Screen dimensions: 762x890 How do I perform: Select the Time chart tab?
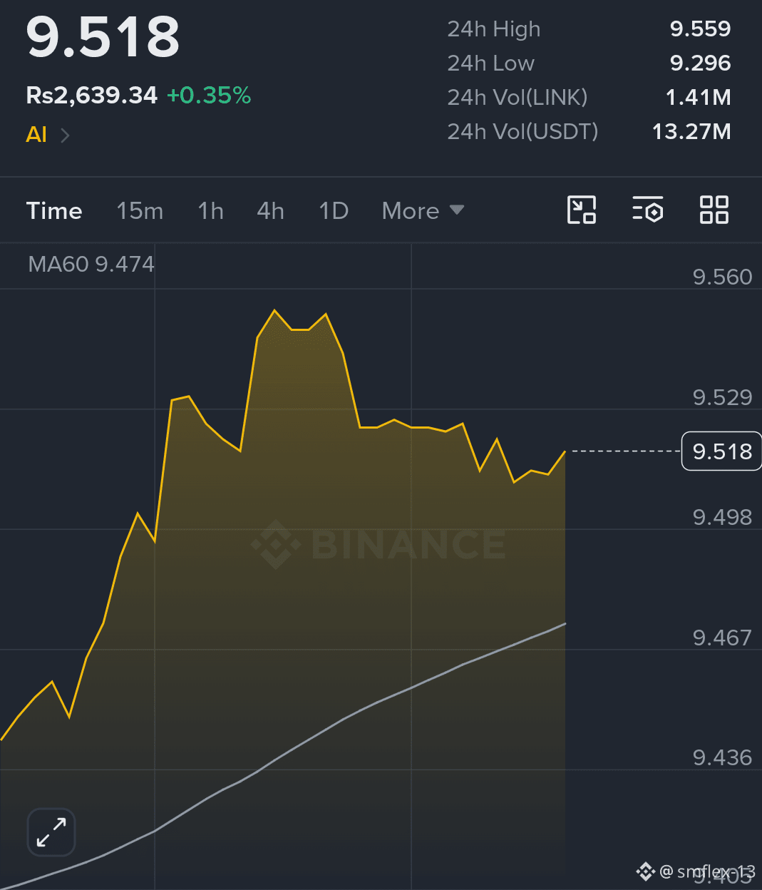(54, 210)
